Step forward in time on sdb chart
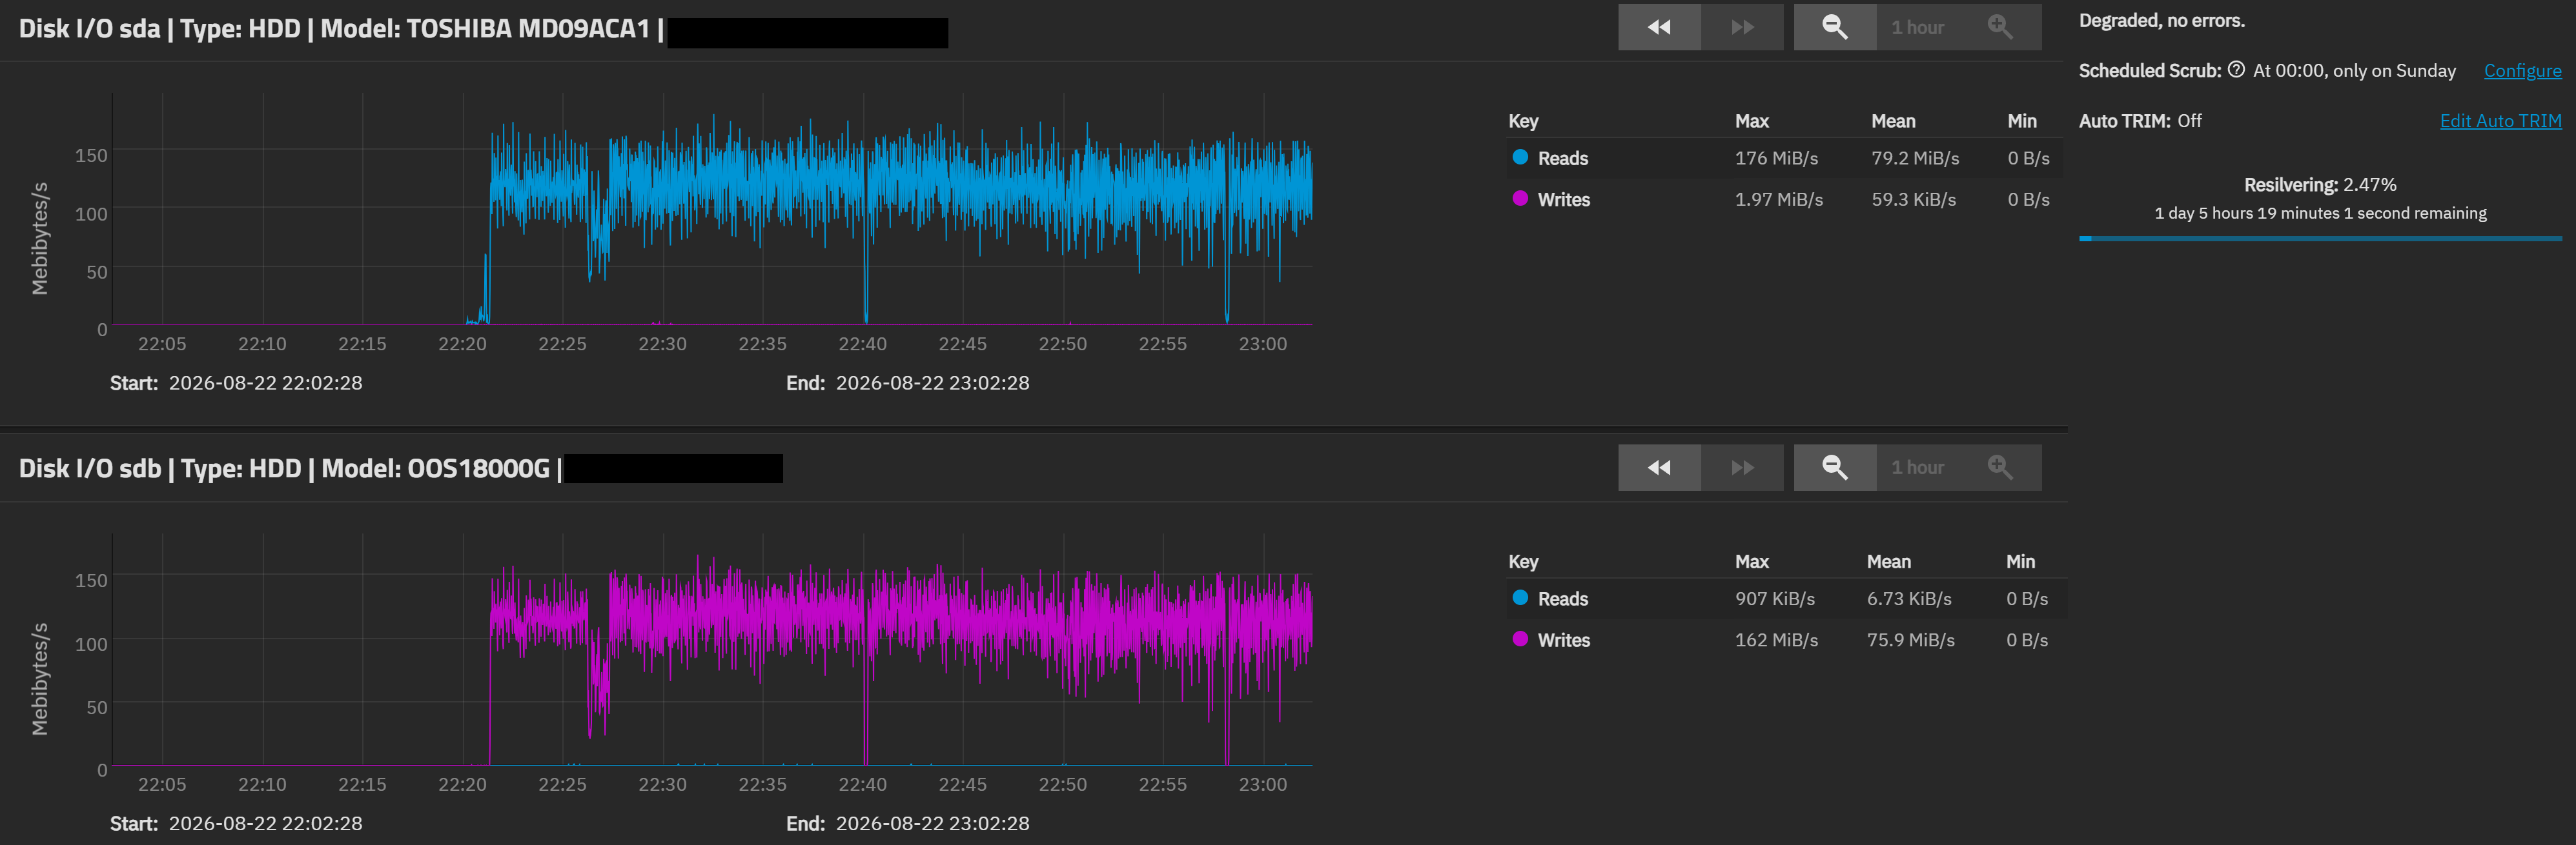This screenshot has width=2576, height=845. click(1742, 468)
